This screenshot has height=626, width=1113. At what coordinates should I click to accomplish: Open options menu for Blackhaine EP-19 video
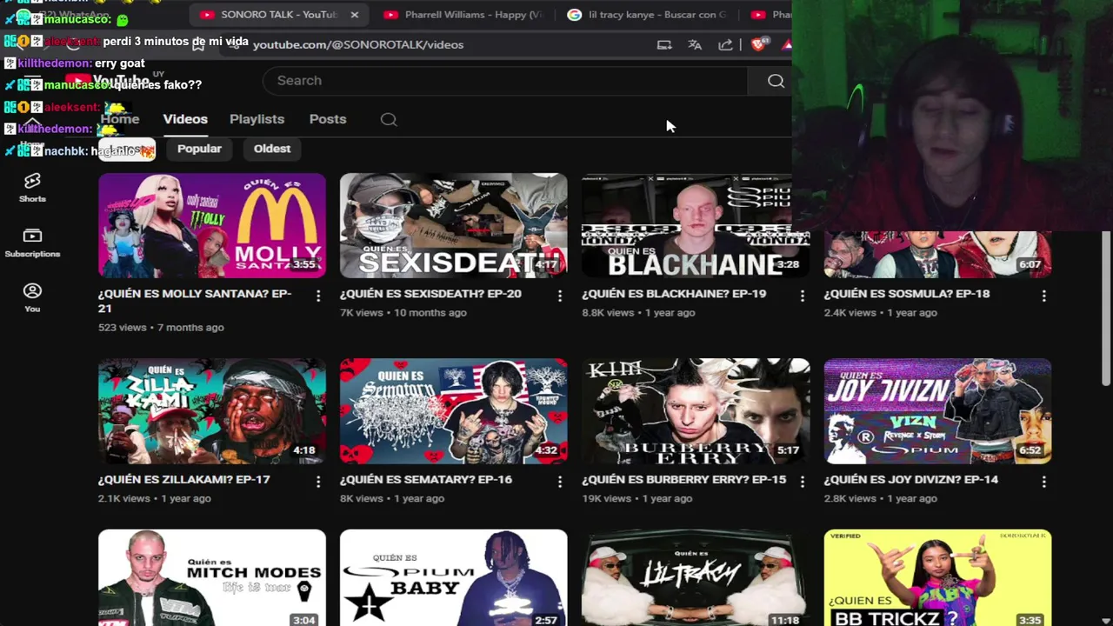point(802,296)
